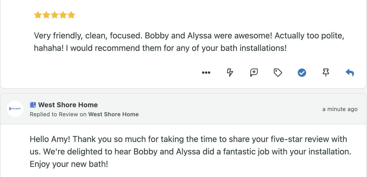Viewport: 367px width, 177px height.
Task: Click the Google Business Profile store icon
Action: (x=33, y=105)
